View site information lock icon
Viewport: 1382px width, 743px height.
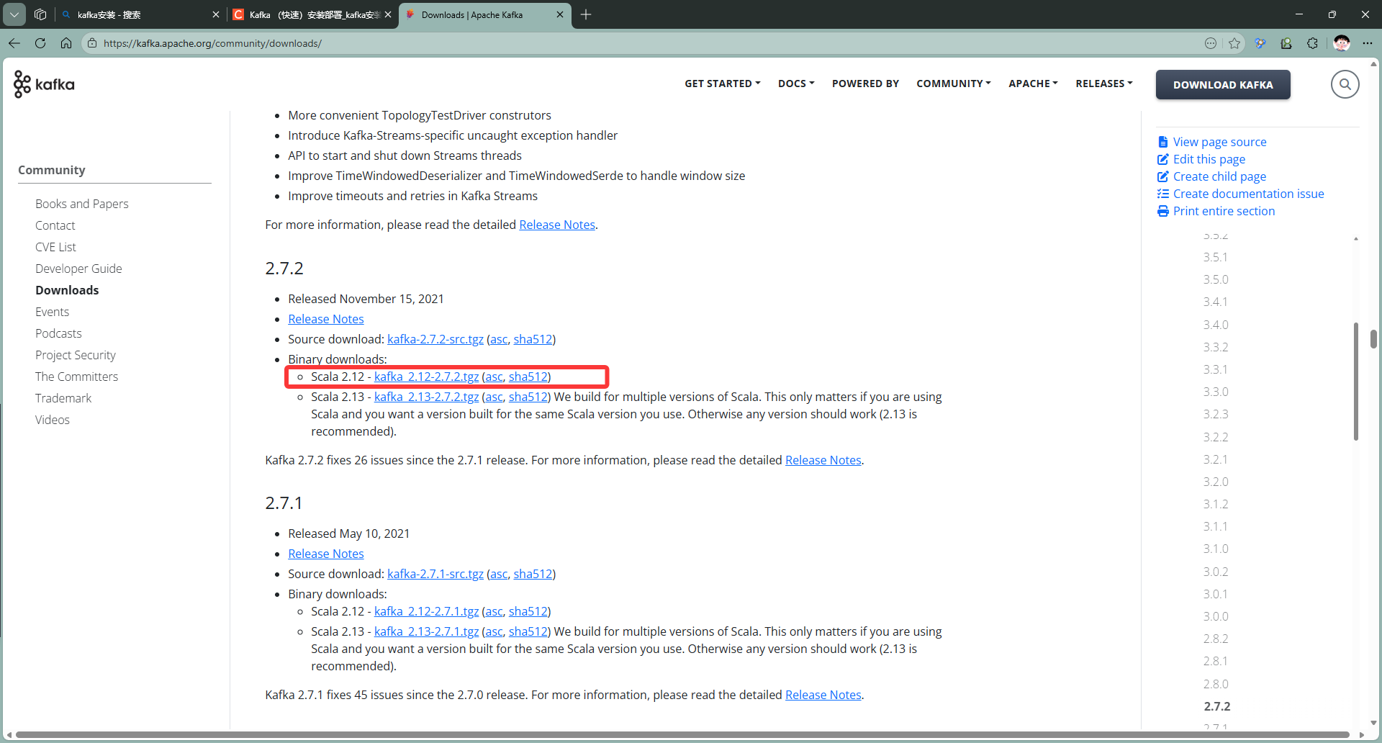coord(92,43)
